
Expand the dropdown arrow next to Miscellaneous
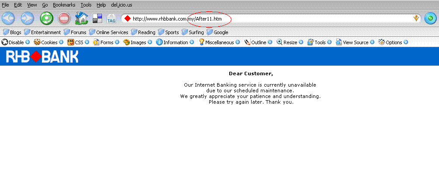click(238, 42)
